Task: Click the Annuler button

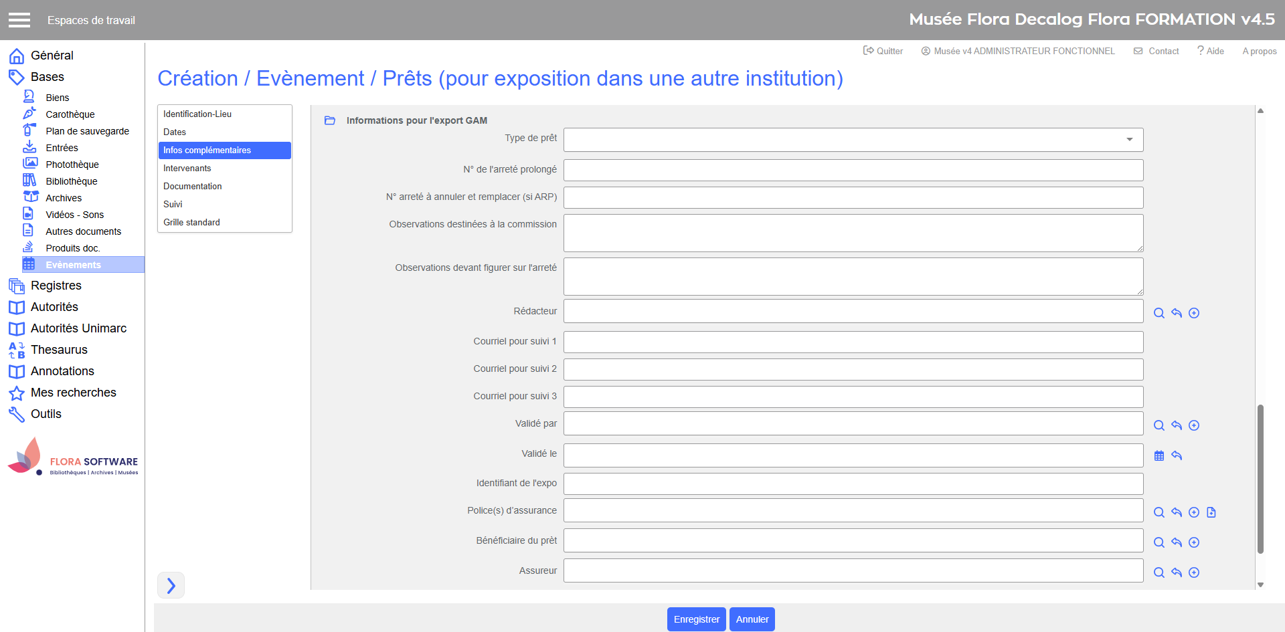Action: tap(752, 619)
